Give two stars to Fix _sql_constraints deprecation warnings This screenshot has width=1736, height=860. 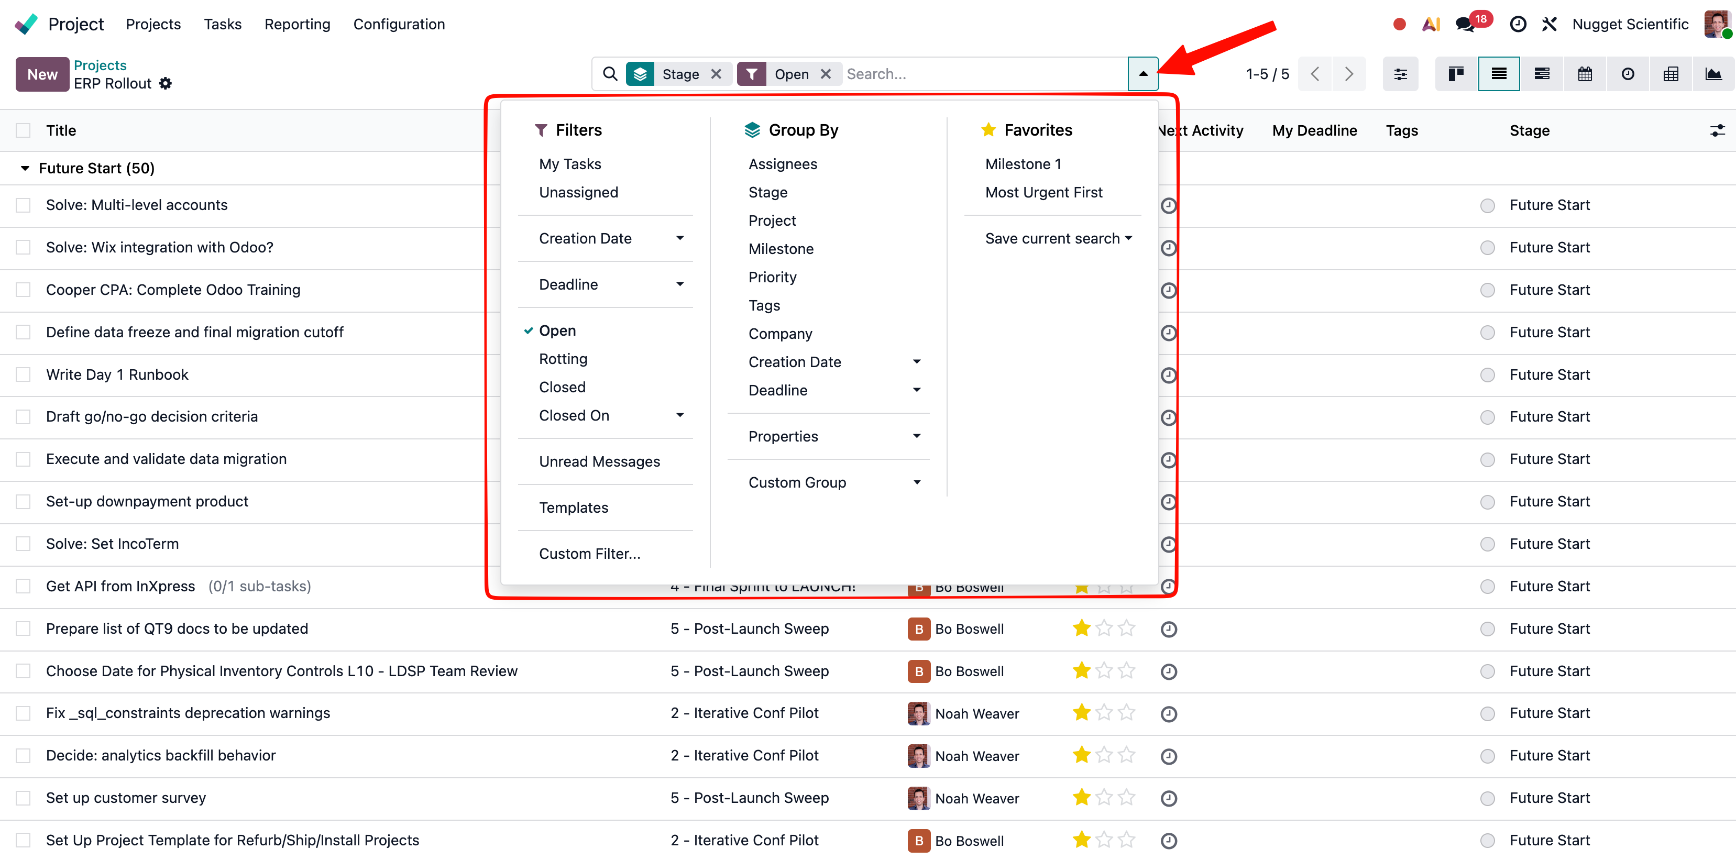(x=1103, y=712)
